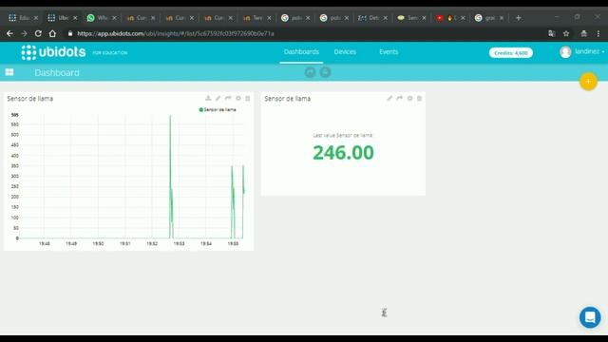This screenshot has width=608, height=342.
Task: Switch to the first Edu browser tab
Action: [x=23, y=18]
